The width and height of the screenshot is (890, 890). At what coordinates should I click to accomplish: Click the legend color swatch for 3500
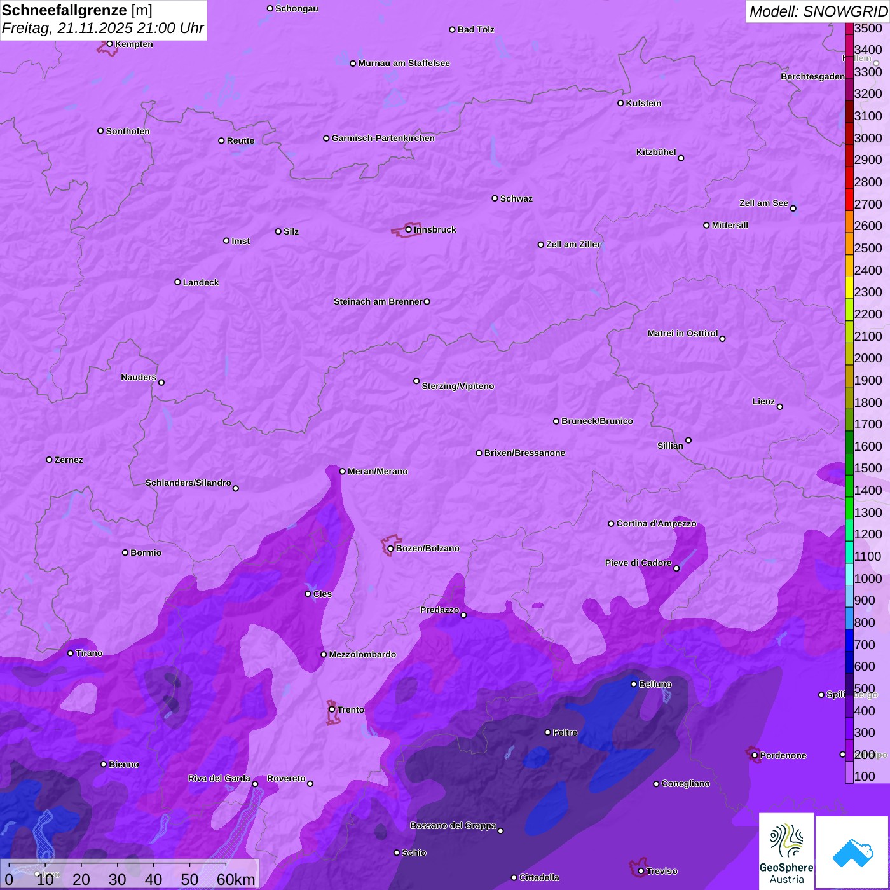(x=849, y=29)
